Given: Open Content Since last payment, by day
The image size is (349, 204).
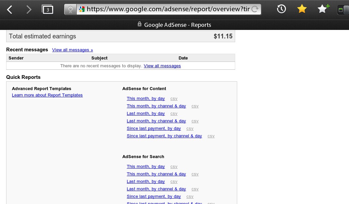Looking at the screenshot, I should point(154,129).
